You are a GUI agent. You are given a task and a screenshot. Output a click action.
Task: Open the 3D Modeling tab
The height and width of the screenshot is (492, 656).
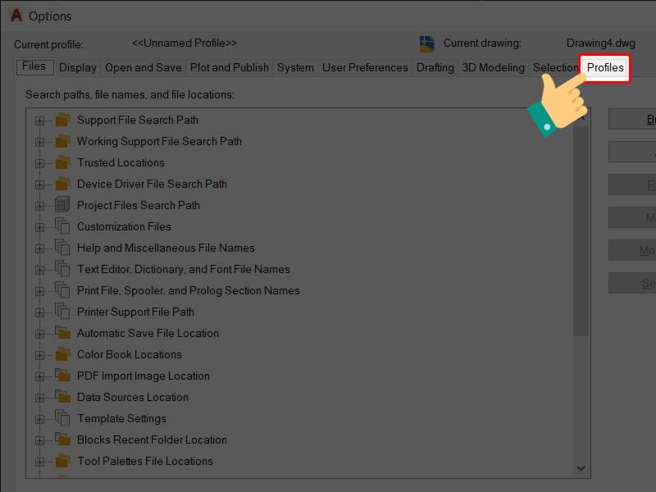pos(492,68)
